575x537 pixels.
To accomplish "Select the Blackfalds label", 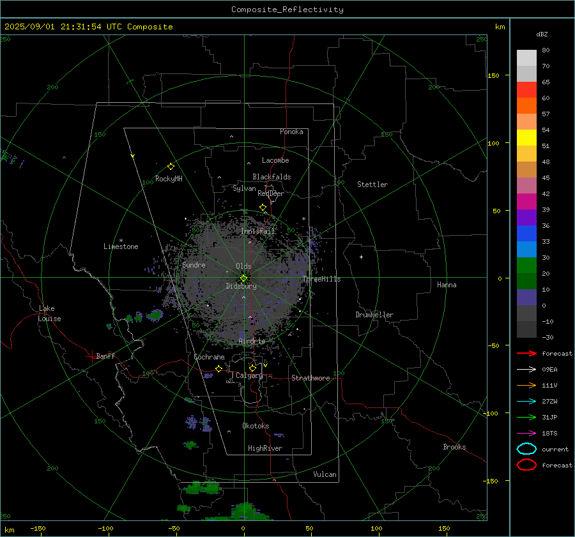I will pyautogui.click(x=272, y=177).
